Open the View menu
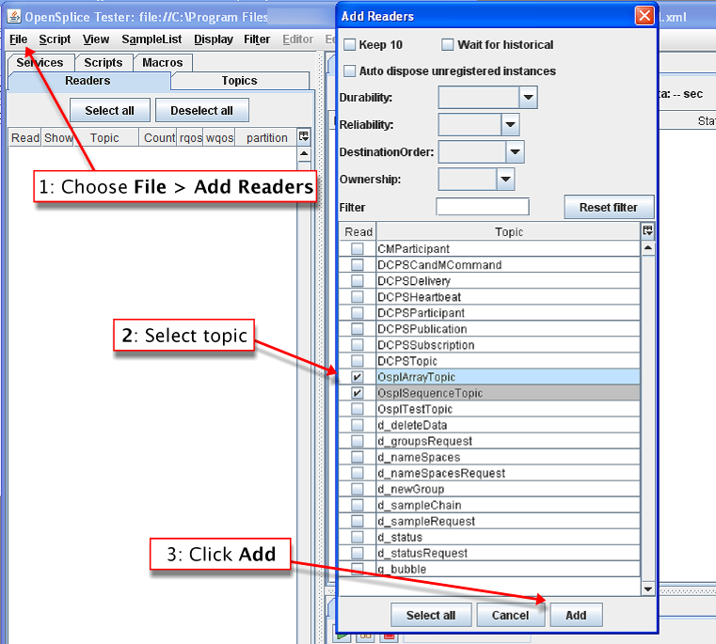The height and width of the screenshot is (644, 716). 96,39
